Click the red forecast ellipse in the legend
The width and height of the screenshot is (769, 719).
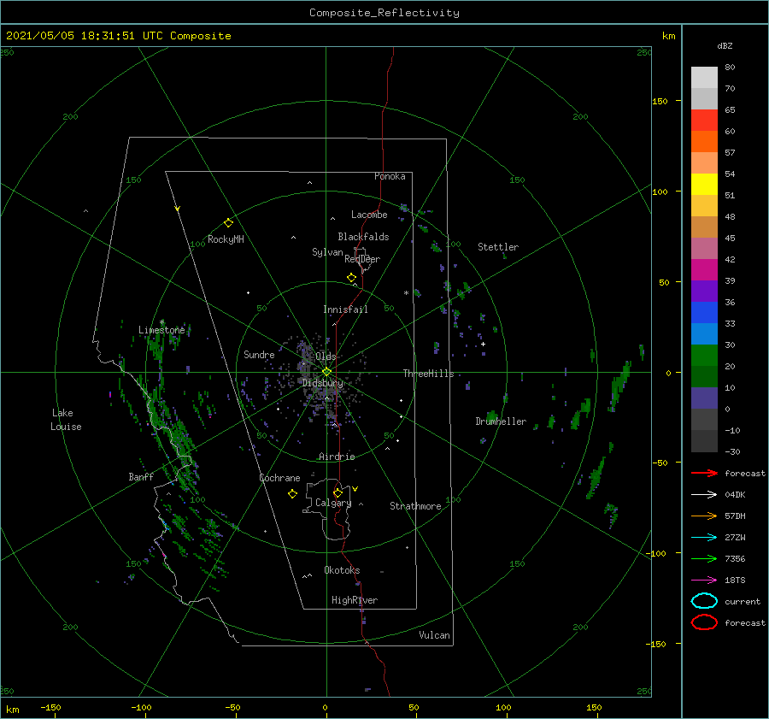coord(704,622)
